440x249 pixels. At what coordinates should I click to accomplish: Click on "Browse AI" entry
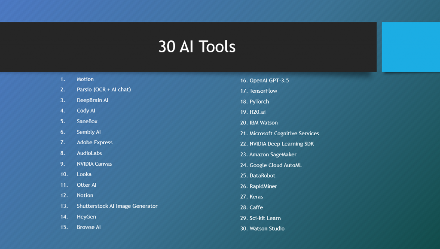[x=89, y=227]
